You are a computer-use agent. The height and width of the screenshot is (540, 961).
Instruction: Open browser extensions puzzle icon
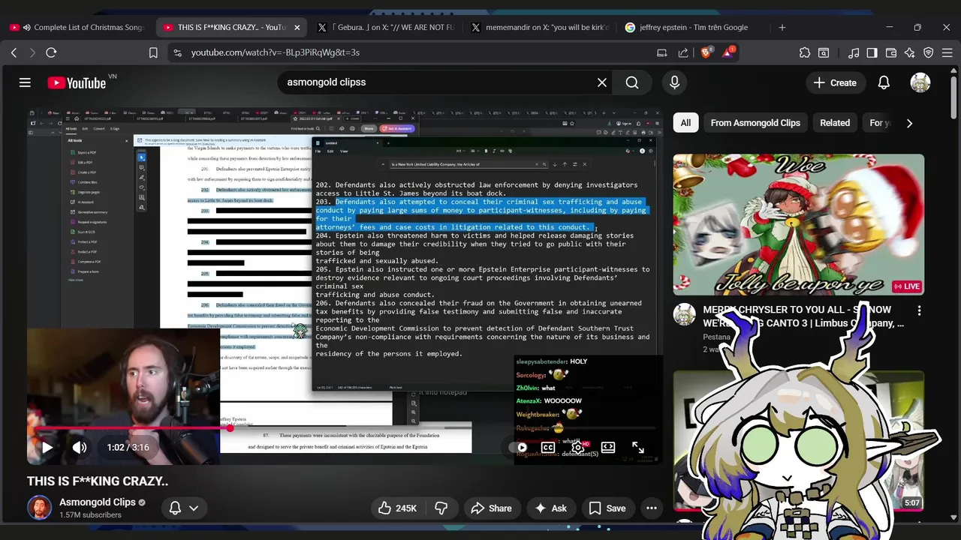[x=805, y=52]
